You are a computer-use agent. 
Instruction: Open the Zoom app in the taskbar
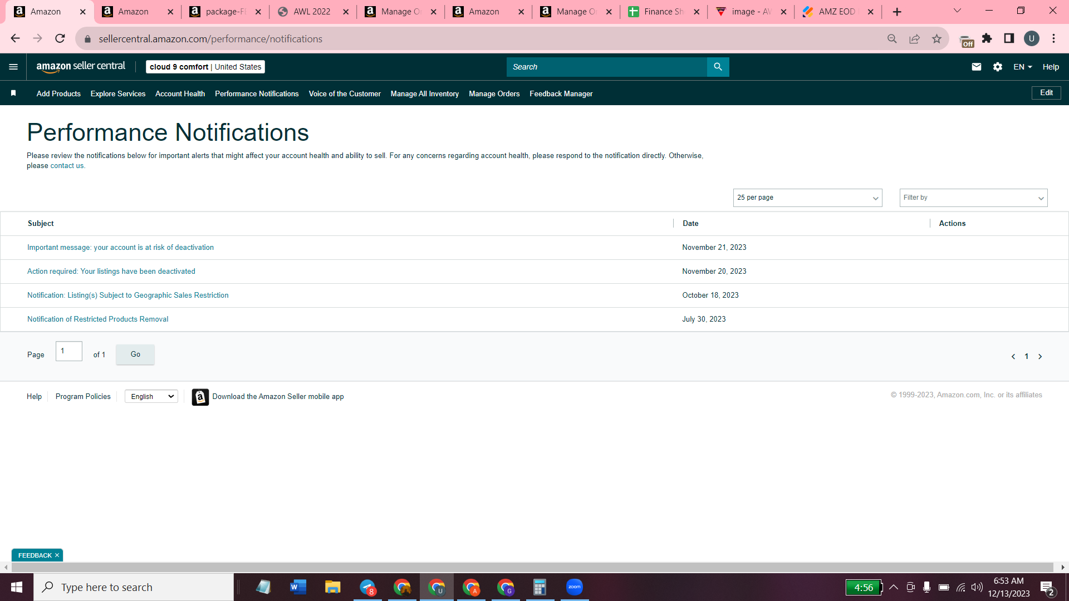point(574,587)
